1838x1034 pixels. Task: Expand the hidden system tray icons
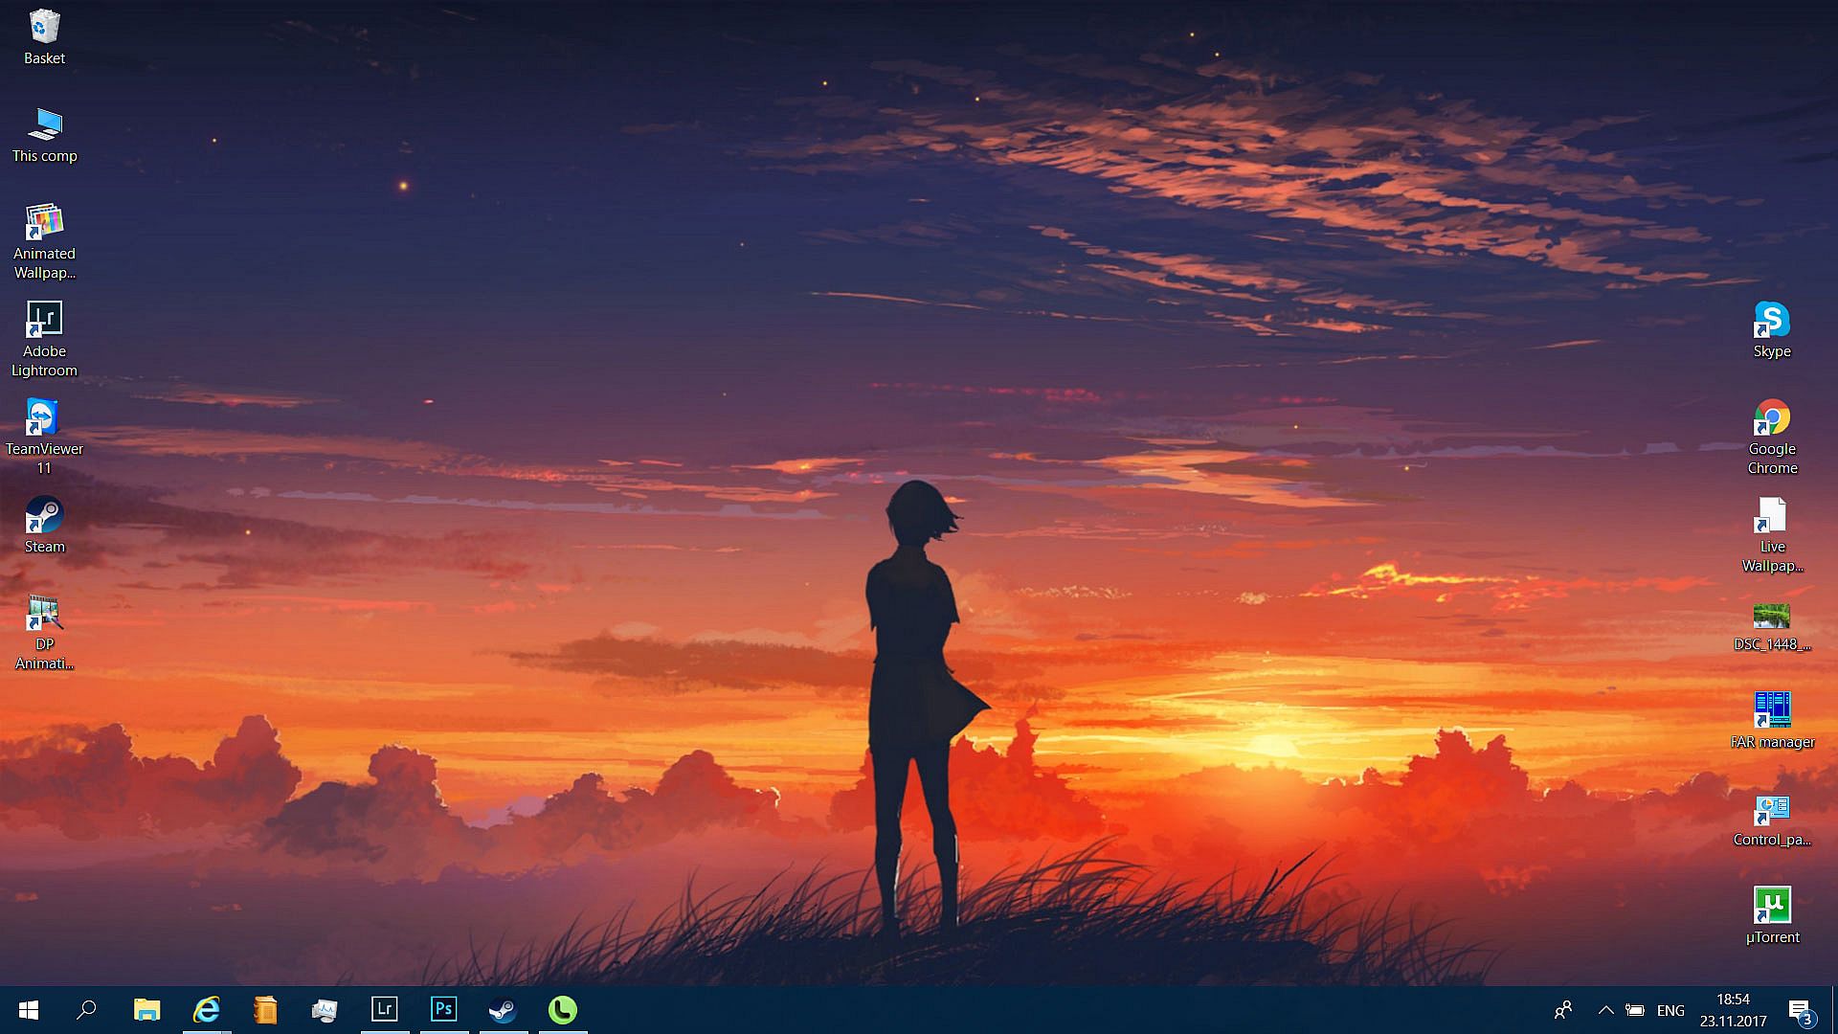tap(1605, 1010)
